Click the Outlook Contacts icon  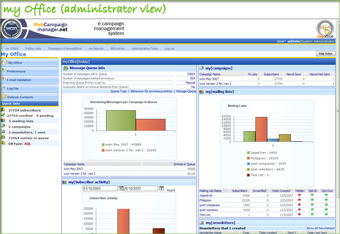click(x=4, y=96)
